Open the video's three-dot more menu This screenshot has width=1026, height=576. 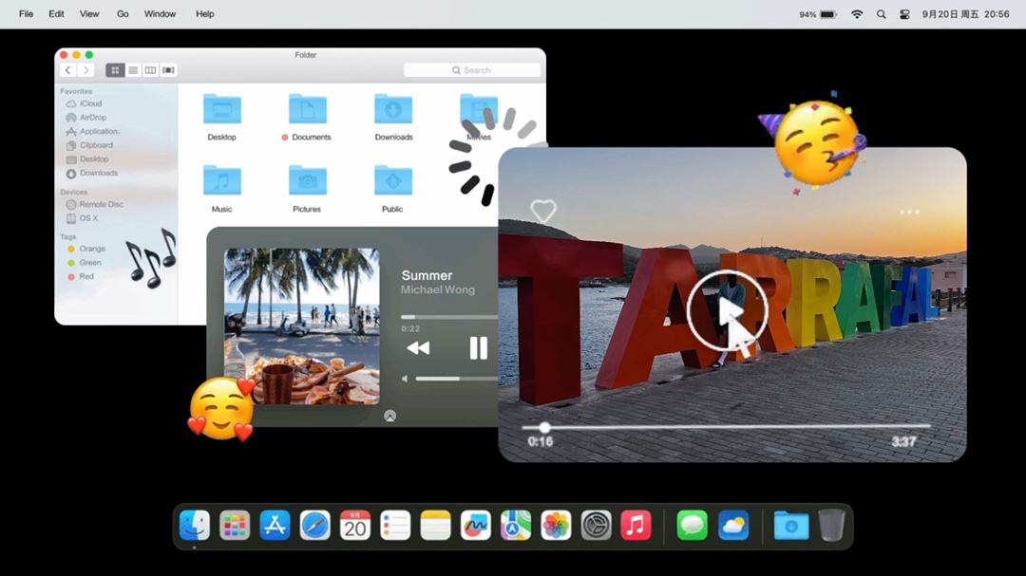pyautogui.click(x=909, y=212)
